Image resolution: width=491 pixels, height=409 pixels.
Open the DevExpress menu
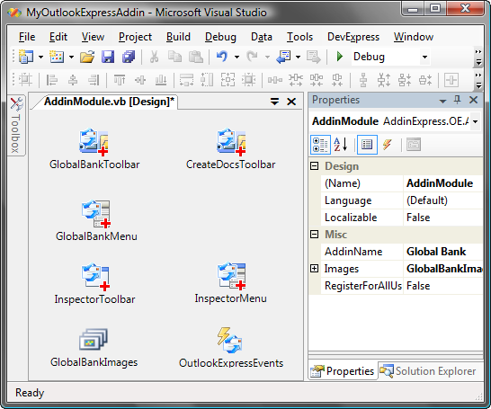click(x=353, y=37)
